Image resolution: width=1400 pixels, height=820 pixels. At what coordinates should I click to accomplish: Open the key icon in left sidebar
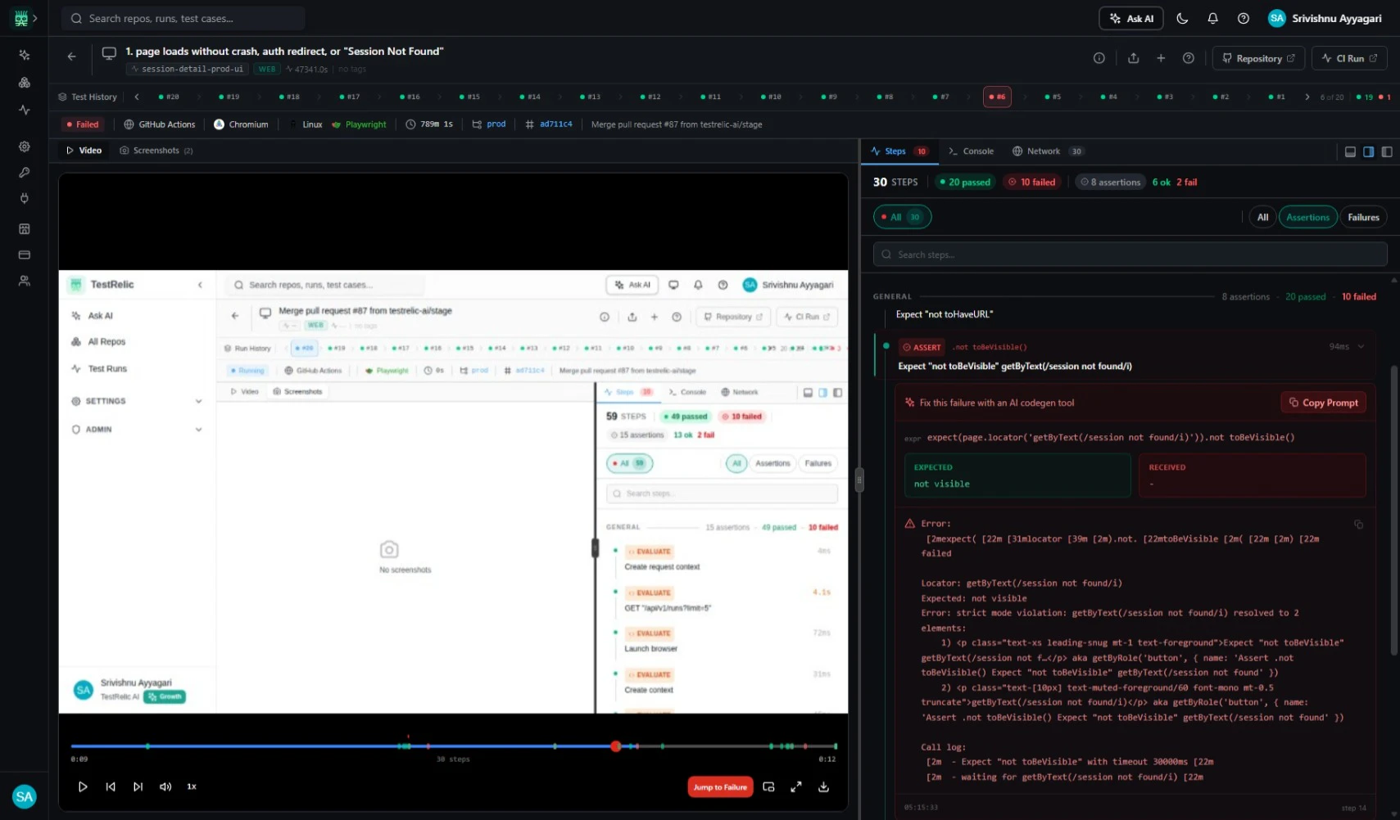point(25,173)
